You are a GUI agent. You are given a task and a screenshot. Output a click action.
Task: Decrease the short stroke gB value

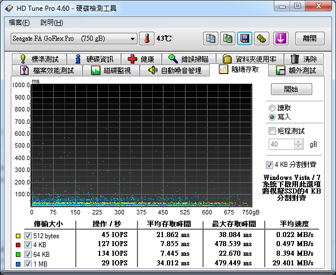[298, 147]
